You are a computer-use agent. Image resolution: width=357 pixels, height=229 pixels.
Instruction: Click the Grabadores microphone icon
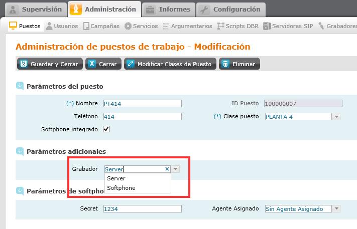[x=321, y=26]
